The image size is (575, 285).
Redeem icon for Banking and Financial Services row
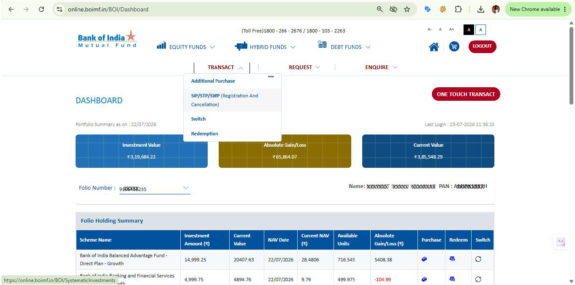[452, 279]
